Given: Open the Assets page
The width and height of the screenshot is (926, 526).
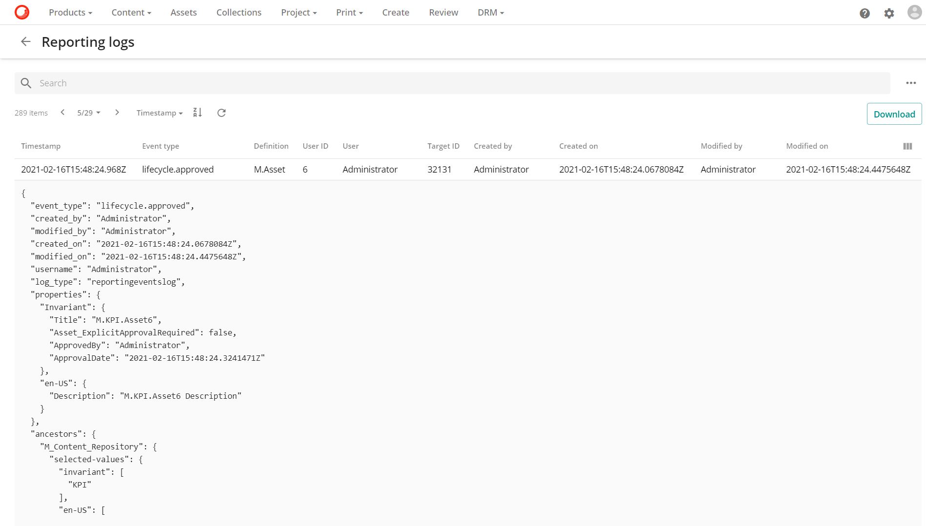Looking at the screenshot, I should coord(183,13).
